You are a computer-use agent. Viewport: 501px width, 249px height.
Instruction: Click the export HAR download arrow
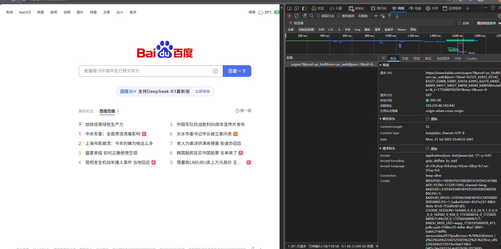[397, 16]
